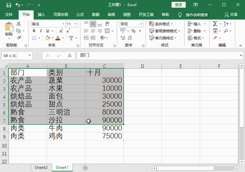Switch to the 公式 Formulas tab

coord(80,15)
